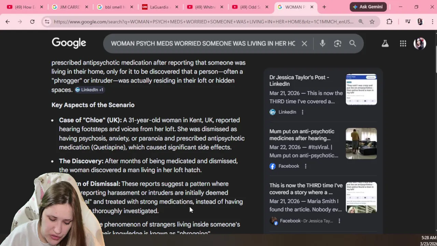Close the 'bbl smell' tab
This screenshot has width=437, height=246.
pos(131,7)
